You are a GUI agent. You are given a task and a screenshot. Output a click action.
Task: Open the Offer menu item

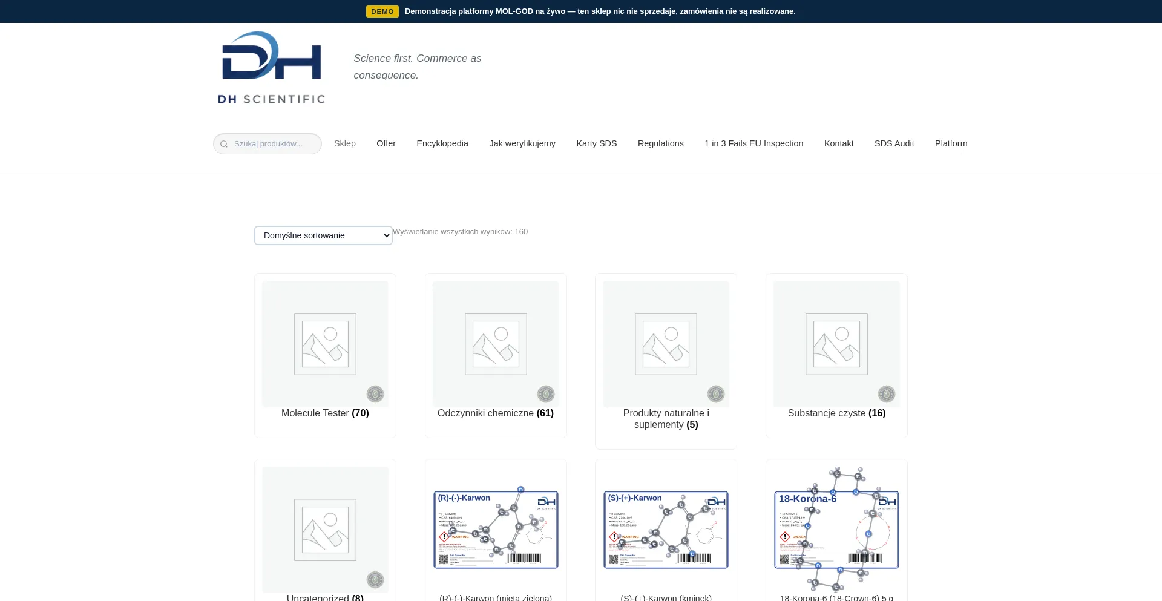(386, 143)
